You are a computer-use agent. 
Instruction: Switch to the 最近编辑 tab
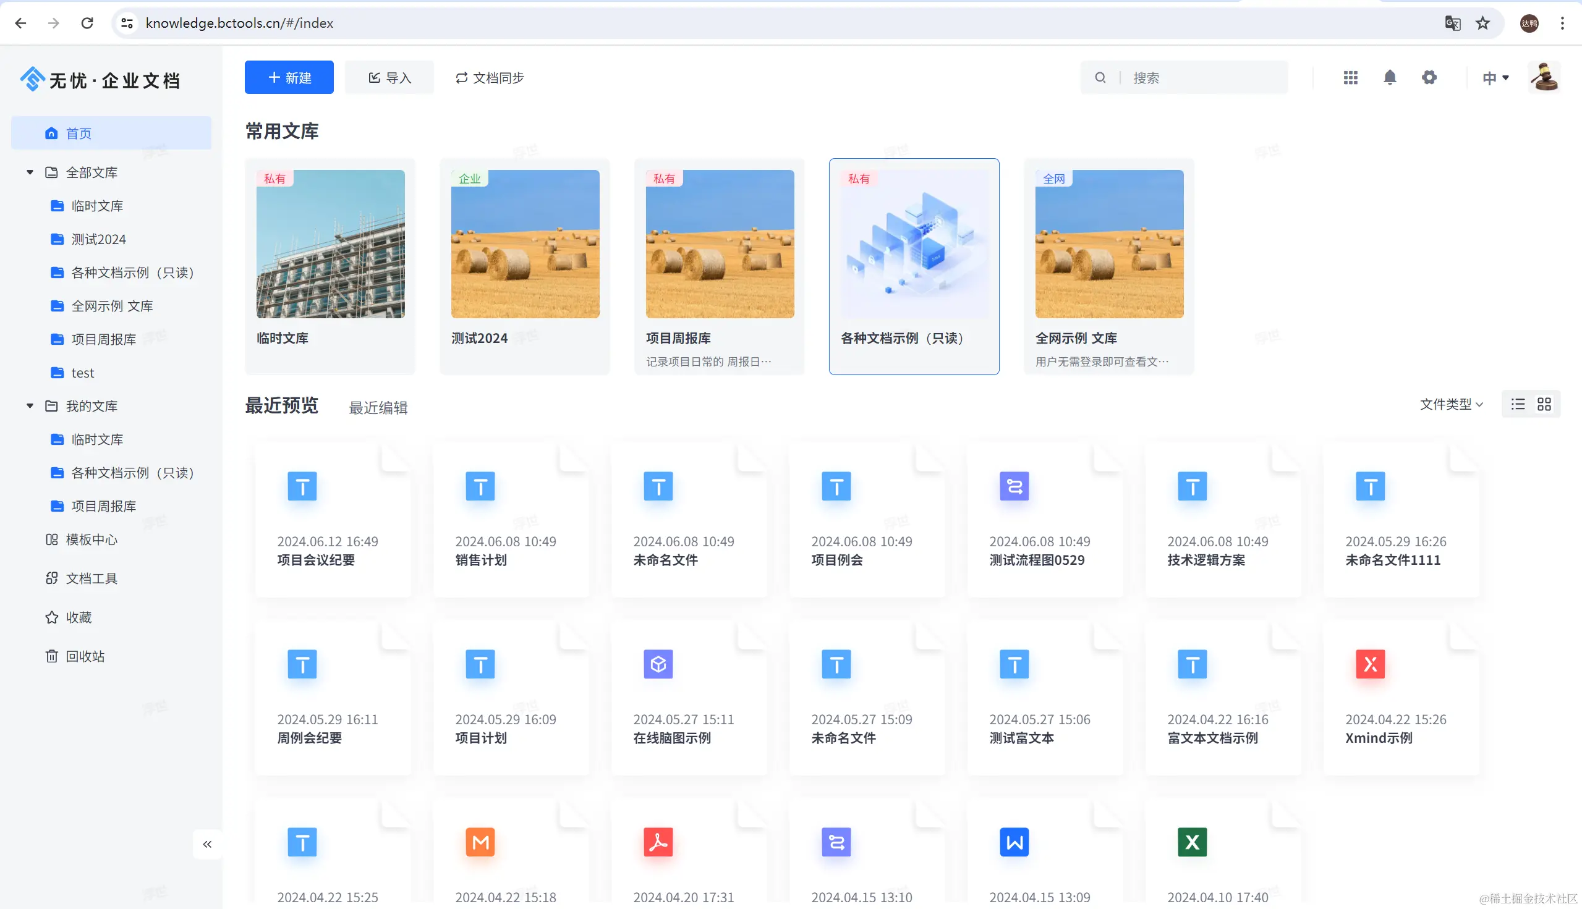pos(378,408)
